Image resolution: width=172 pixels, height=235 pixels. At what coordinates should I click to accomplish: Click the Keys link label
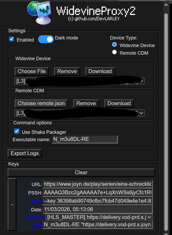(x=36, y=201)
